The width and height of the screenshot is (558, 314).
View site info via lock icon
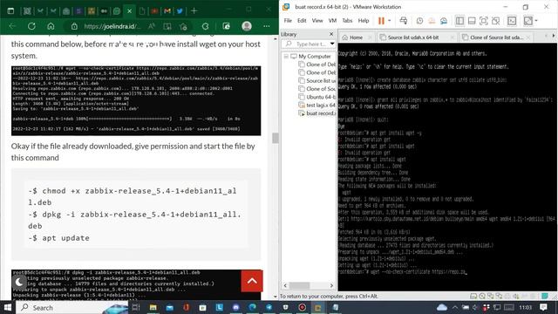coord(74,26)
